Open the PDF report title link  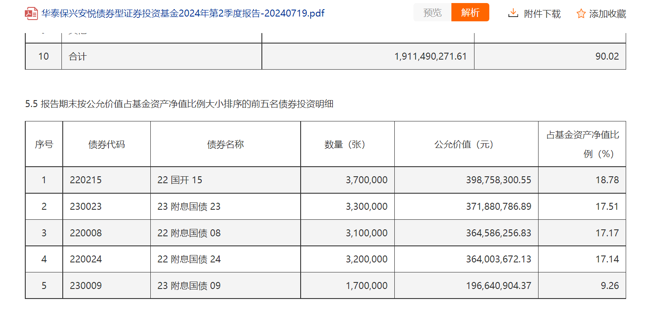click(183, 13)
